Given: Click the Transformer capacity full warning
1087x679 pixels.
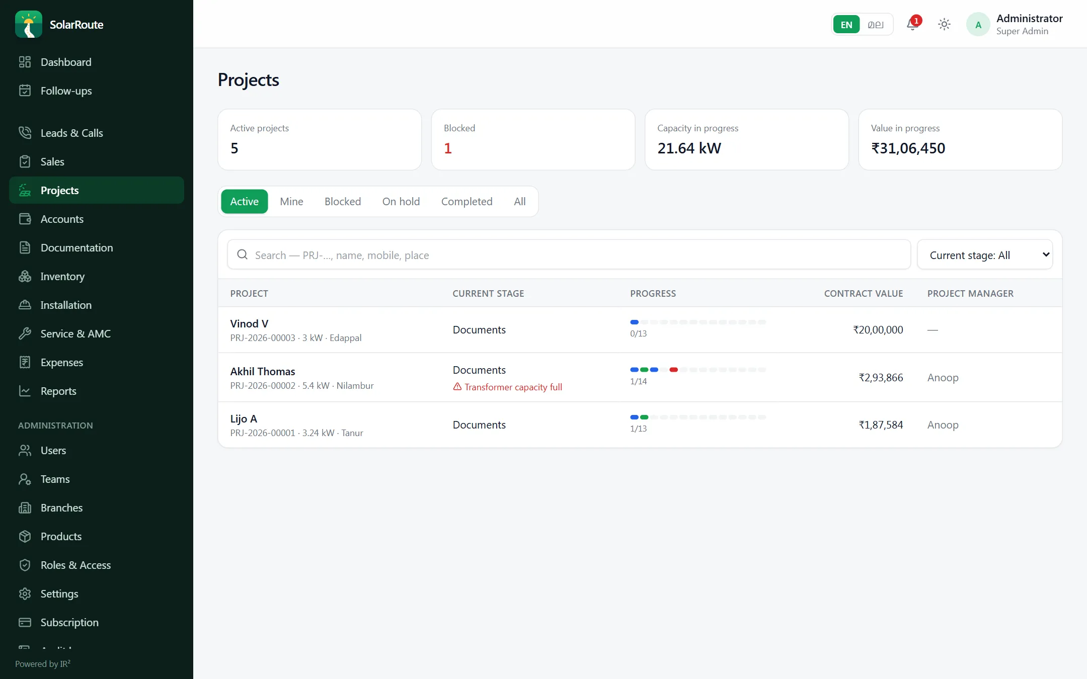Looking at the screenshot, I should coord(507,387).
